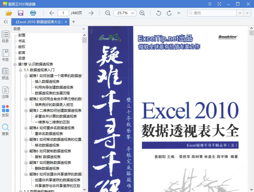Open 复制 数据透视表 entry
This screenshot has height=192, width=254.
pos(48,157)
